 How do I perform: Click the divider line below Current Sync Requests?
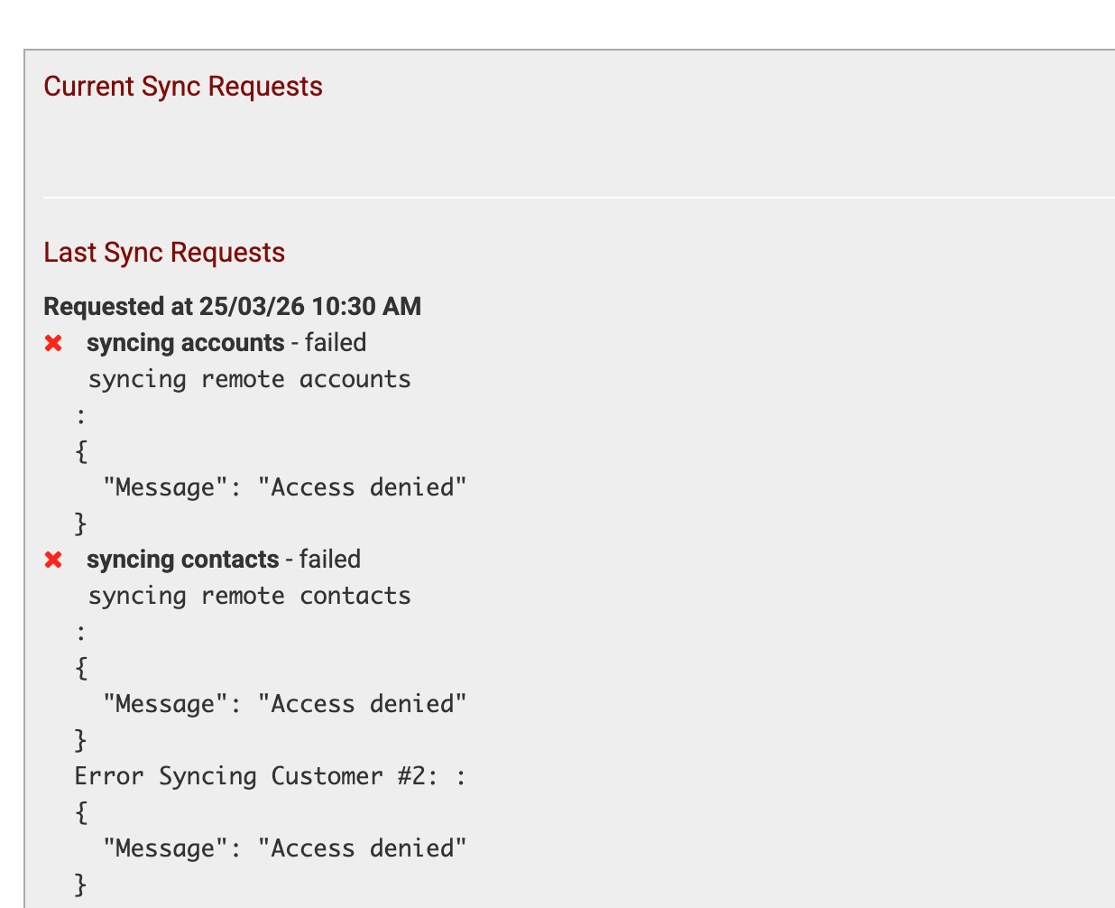tap(577, 197)
